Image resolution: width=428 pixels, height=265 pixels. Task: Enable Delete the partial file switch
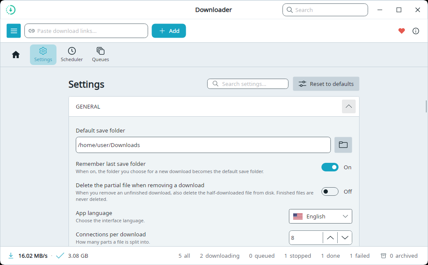tap(330, 191)
